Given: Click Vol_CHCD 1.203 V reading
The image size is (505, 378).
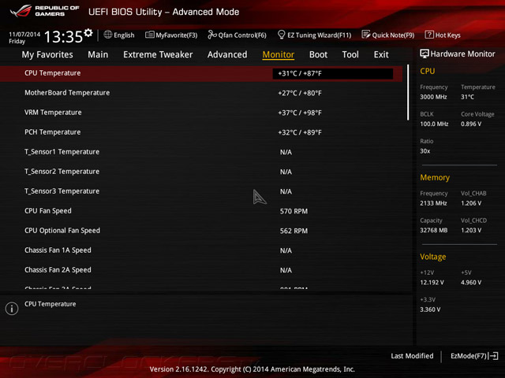Looking at the screenshot, I should tap(471, 230).
